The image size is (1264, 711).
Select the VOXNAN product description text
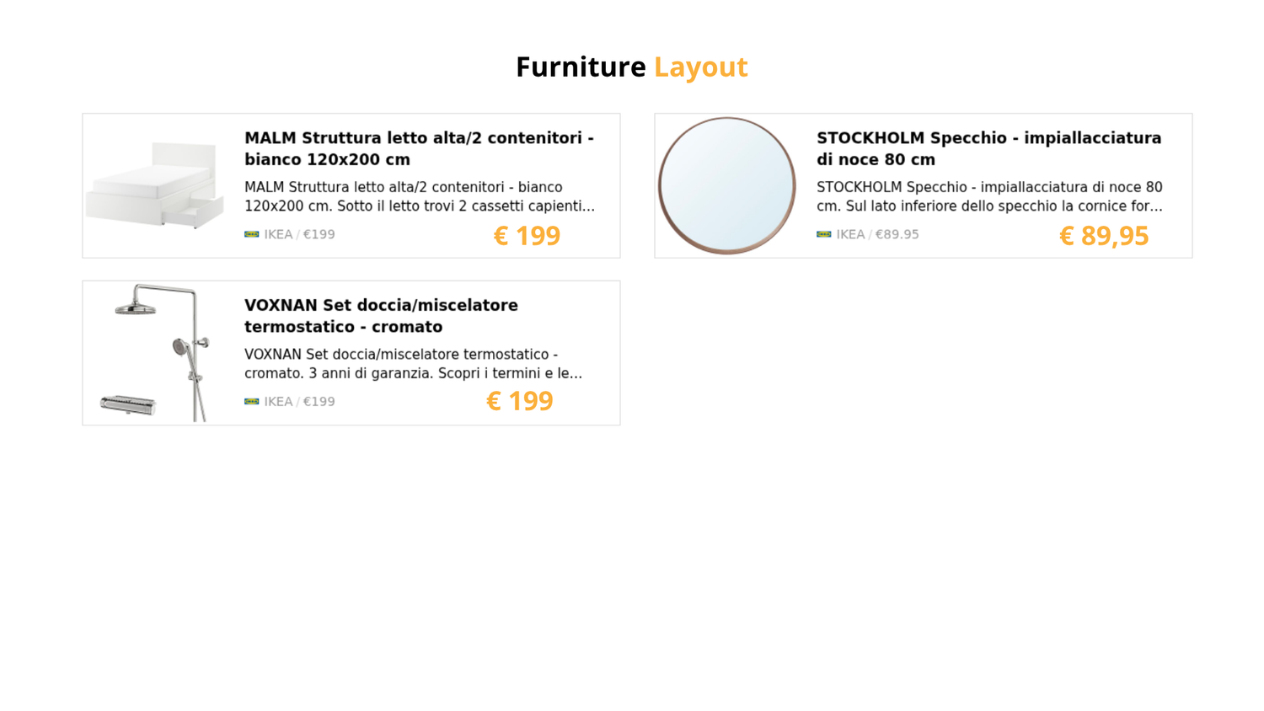point(413,363)
